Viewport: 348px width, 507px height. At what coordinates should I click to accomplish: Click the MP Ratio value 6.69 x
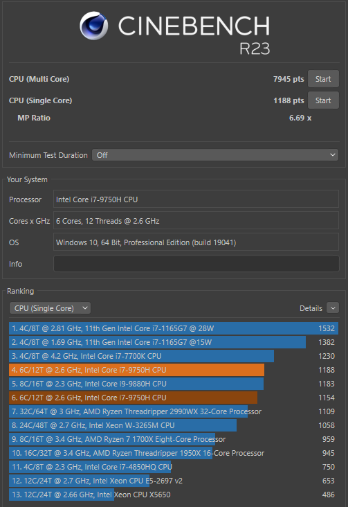point(300,118)
